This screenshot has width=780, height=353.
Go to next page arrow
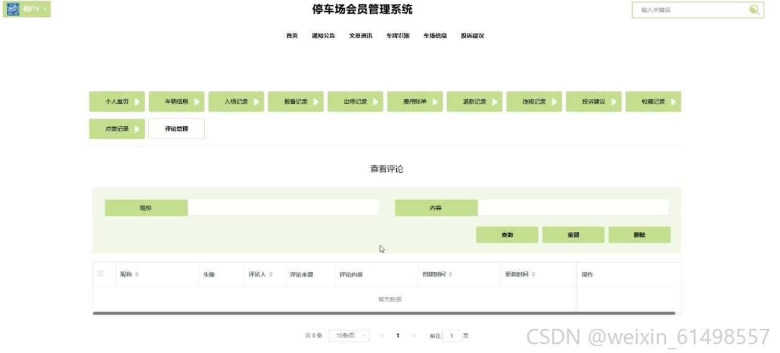pos(414,336)
